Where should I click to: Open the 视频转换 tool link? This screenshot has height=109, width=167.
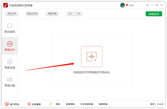click(103, 104)
